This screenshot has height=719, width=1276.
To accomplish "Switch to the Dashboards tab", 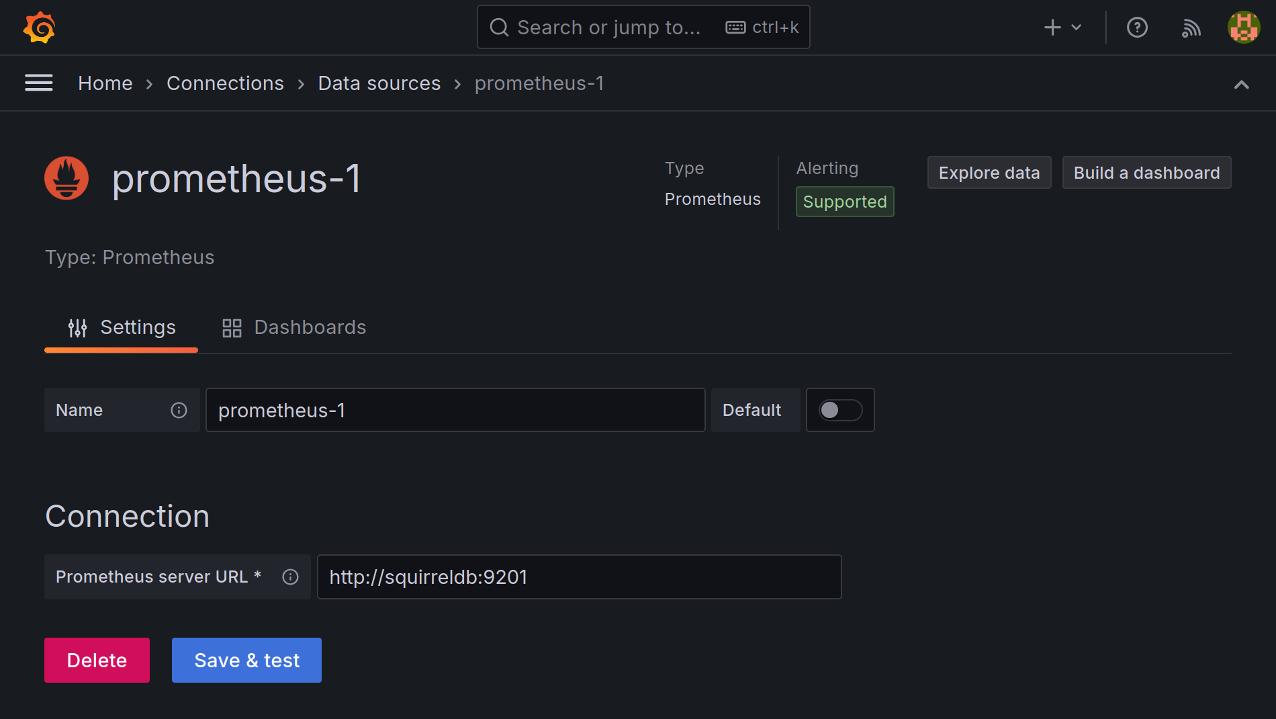I will pos(294,327).
